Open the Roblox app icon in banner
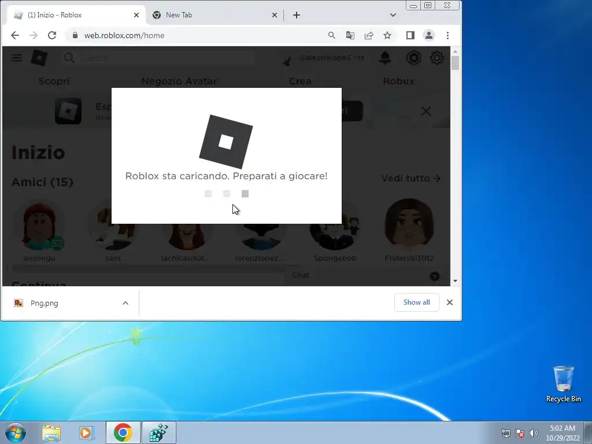Image resolution: width=592 pixels, height=444 pixels. pyautogui.click(x=68, y=111)
